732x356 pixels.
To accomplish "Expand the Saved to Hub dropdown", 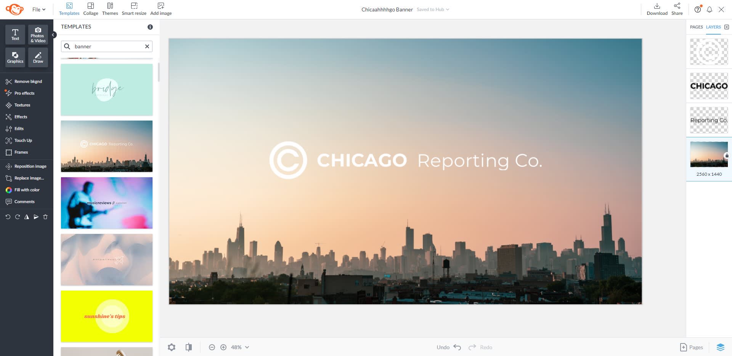I will click(x=433, y=10).
